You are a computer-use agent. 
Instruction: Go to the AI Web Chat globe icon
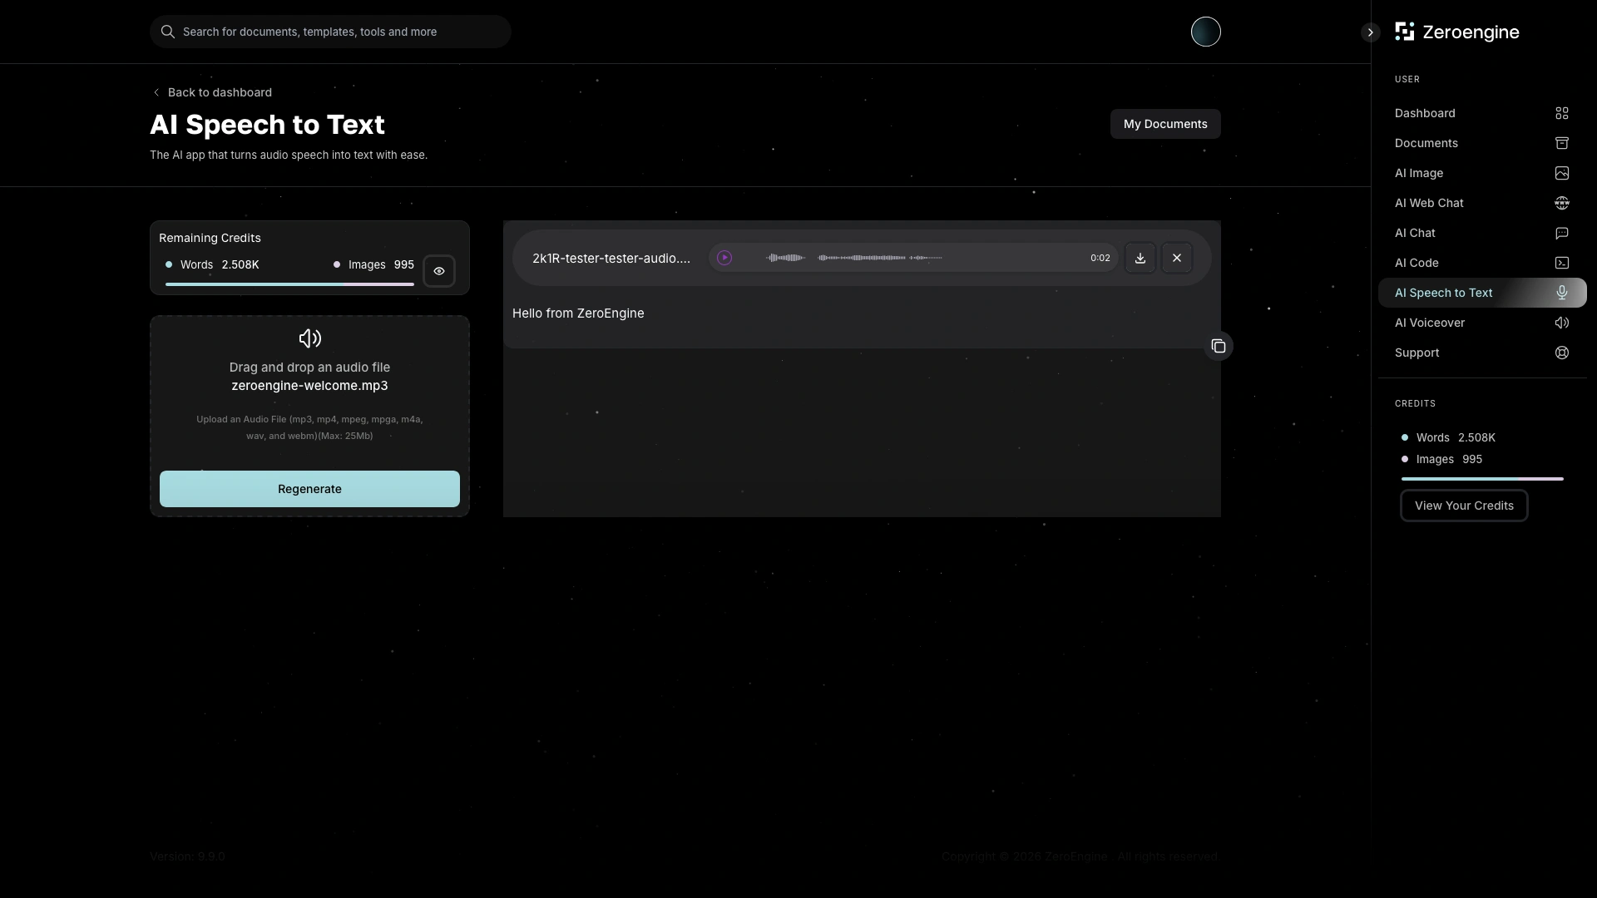point(1562,203)
